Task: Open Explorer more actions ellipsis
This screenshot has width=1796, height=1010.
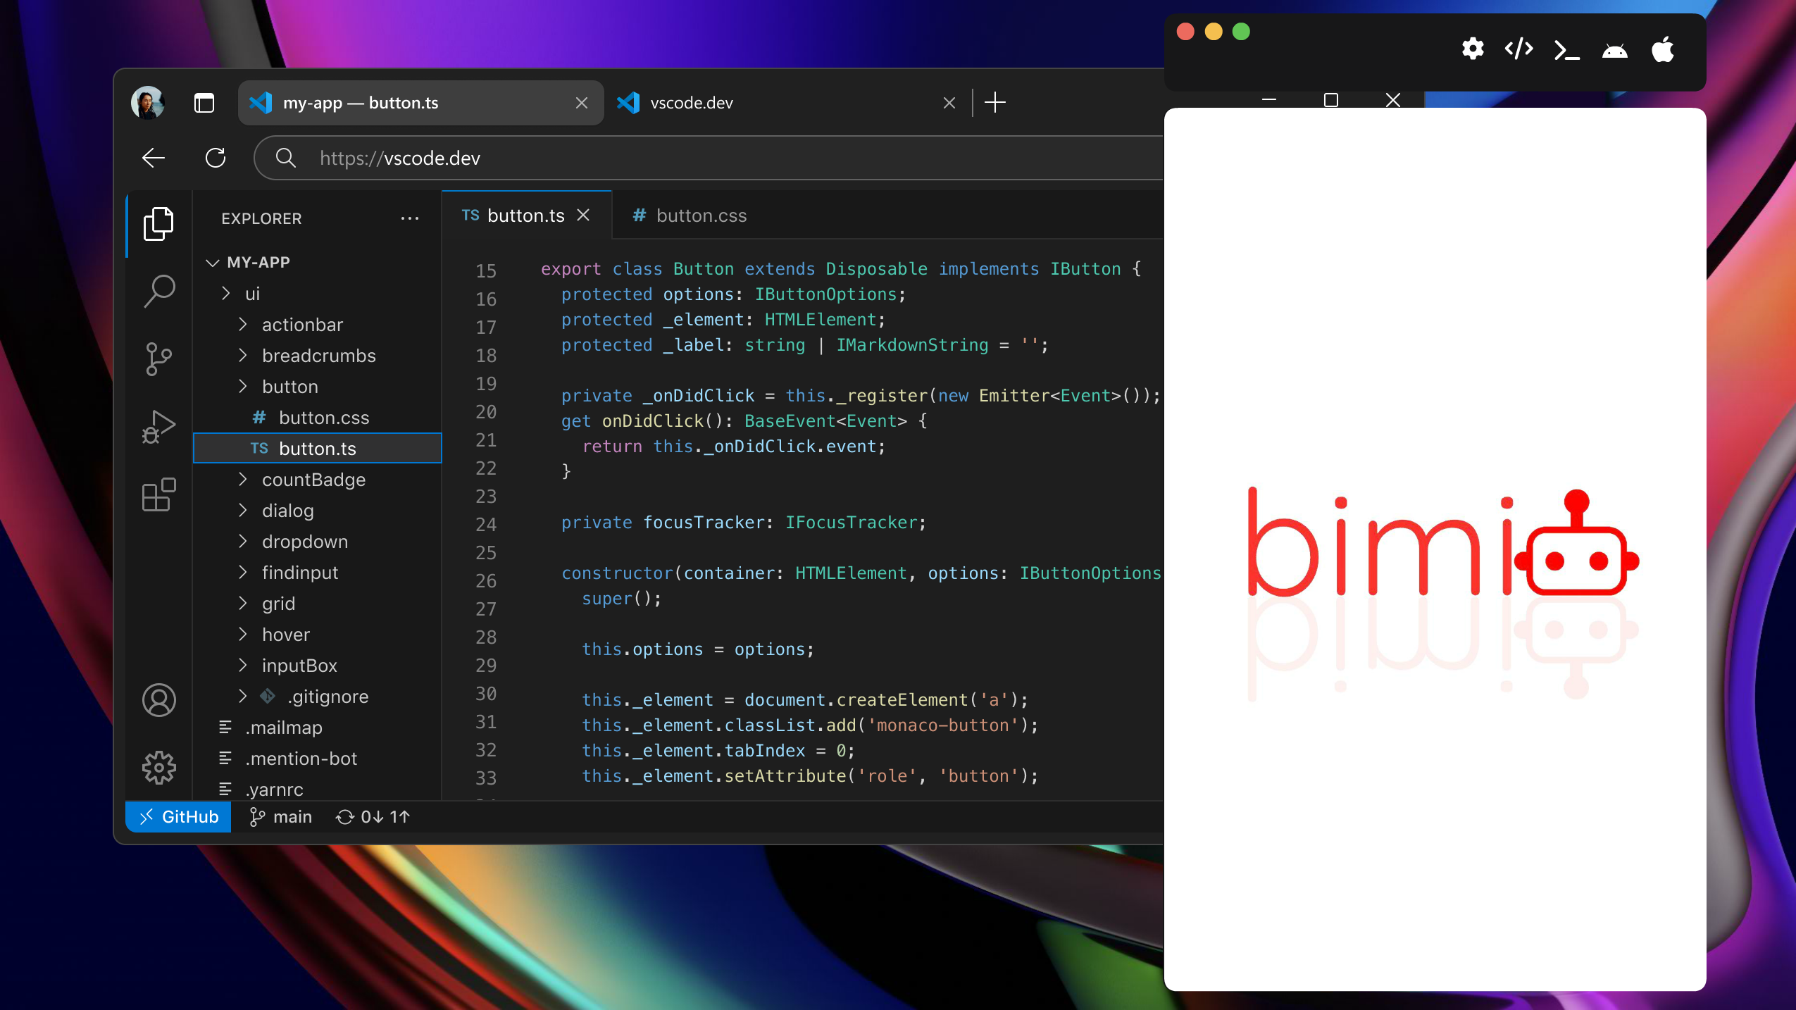Action: 409,218
